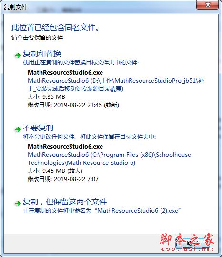Click the source path starting with D:\工作
The image size is (222, 257).
click(116, 85)
